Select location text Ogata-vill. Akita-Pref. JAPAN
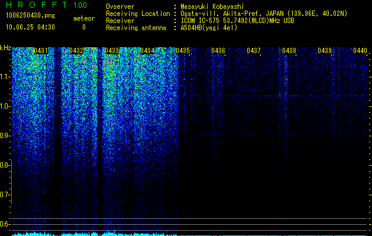The image size is (372, 236). [232, 14]
